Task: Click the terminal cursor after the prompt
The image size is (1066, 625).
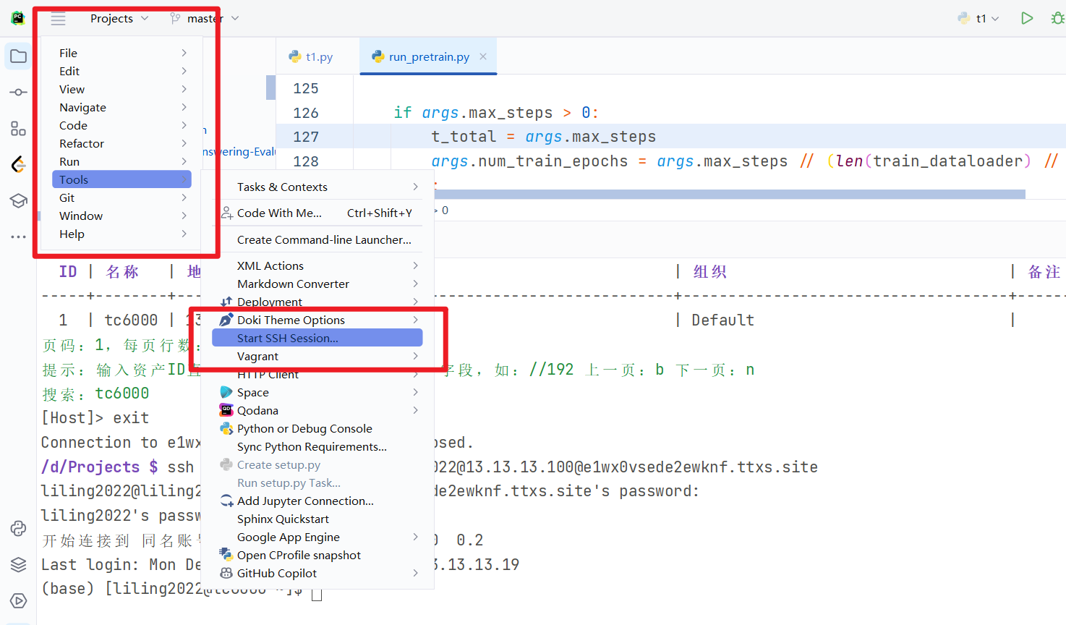Action: (x=317, y=594)
